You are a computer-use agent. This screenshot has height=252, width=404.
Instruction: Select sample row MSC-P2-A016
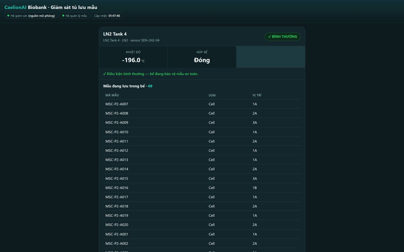click(x=202, y=188)
